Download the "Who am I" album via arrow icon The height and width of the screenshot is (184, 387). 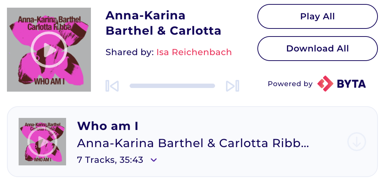click(356, 142)
